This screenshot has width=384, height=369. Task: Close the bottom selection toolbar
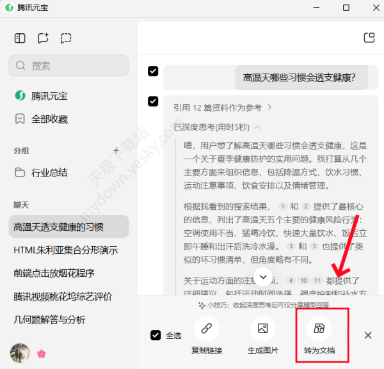click(x=368, y=335)
